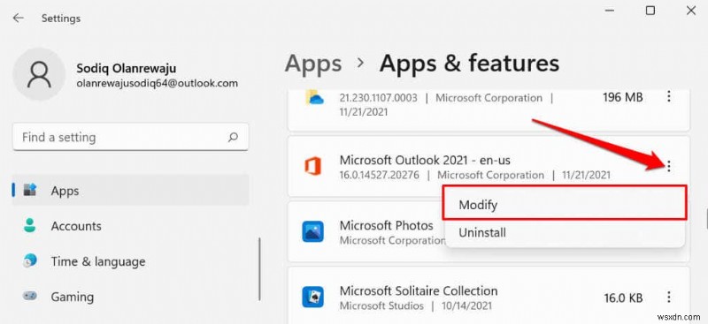The height and width of the screenshot is (324, 708).
Task: Click the user profile avatar
Action: 39,74
